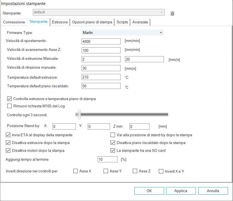Cancel with the Annulla button

pos(213,191)
